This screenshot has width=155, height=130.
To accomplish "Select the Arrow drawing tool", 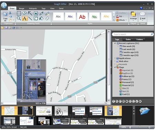I will click(30, 13).
